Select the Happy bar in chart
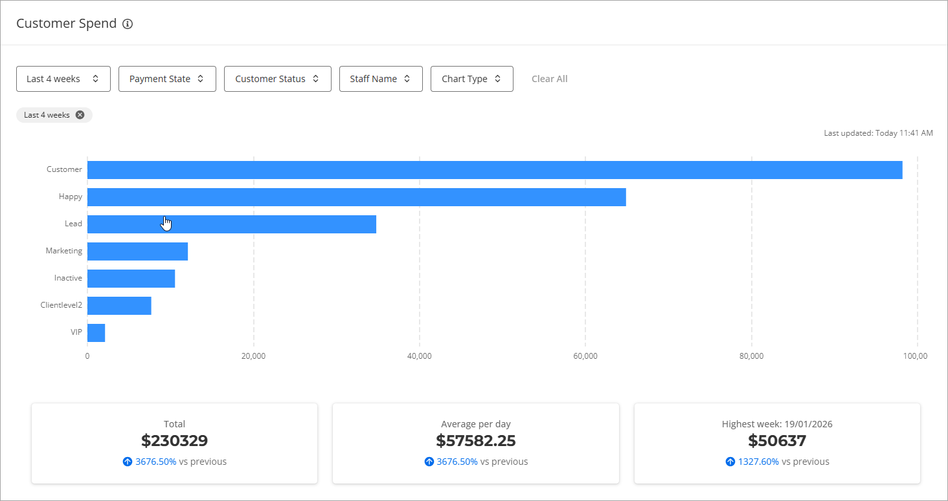This screenshot has height=501, width=948. point(356,197)
